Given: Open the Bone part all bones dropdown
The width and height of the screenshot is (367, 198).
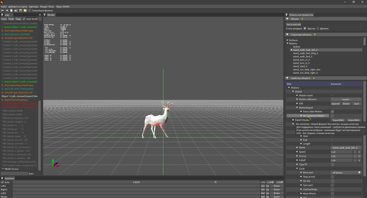Looking at the screenshot, I should click(x=346, y=173).
